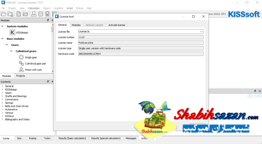Click the open file folder toolbar icon

[3, 14]
